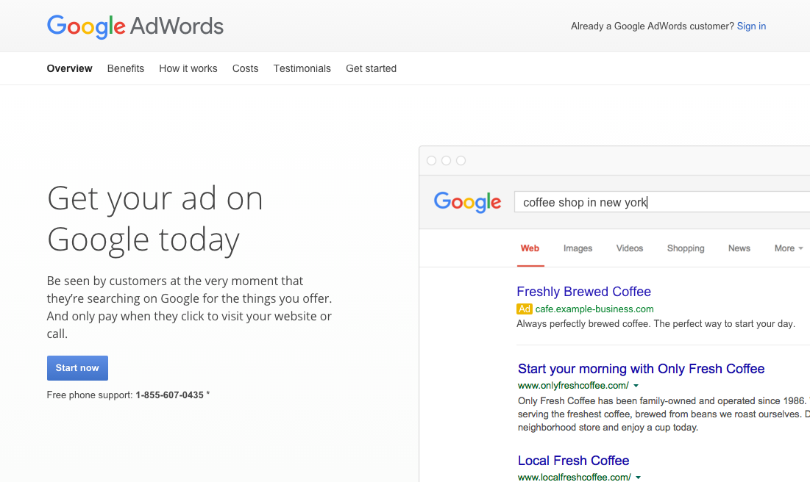Click Only Fresh Coffee family-owned description text
This screenshot has width=810, height=482.
tap(664, 414)
